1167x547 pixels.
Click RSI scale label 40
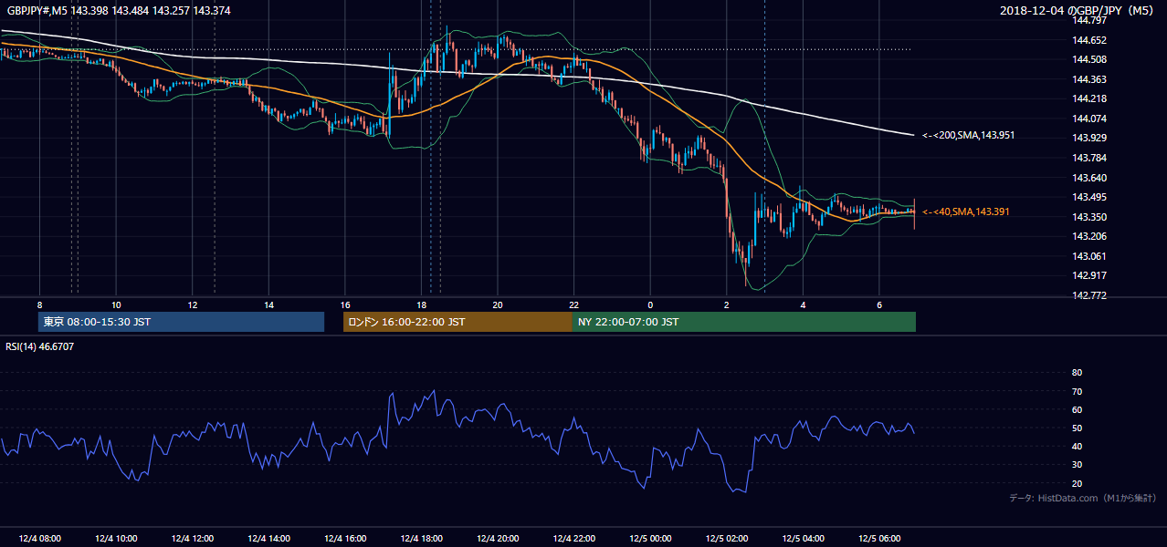pyautogui.click(x=1077, y=447)
